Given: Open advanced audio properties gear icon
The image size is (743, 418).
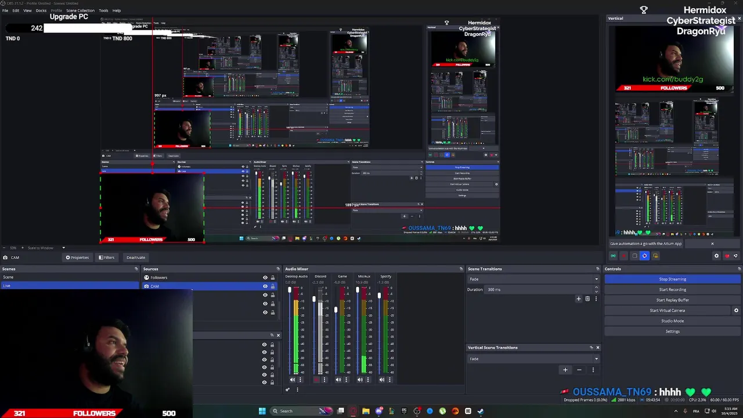Looking at the screenshot, I should [287, 390].
